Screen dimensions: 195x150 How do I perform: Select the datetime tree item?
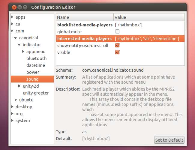[x=35, y=65]
